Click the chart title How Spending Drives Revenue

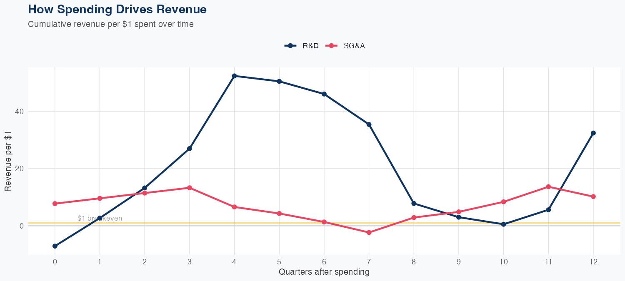[x=117, y=9]
